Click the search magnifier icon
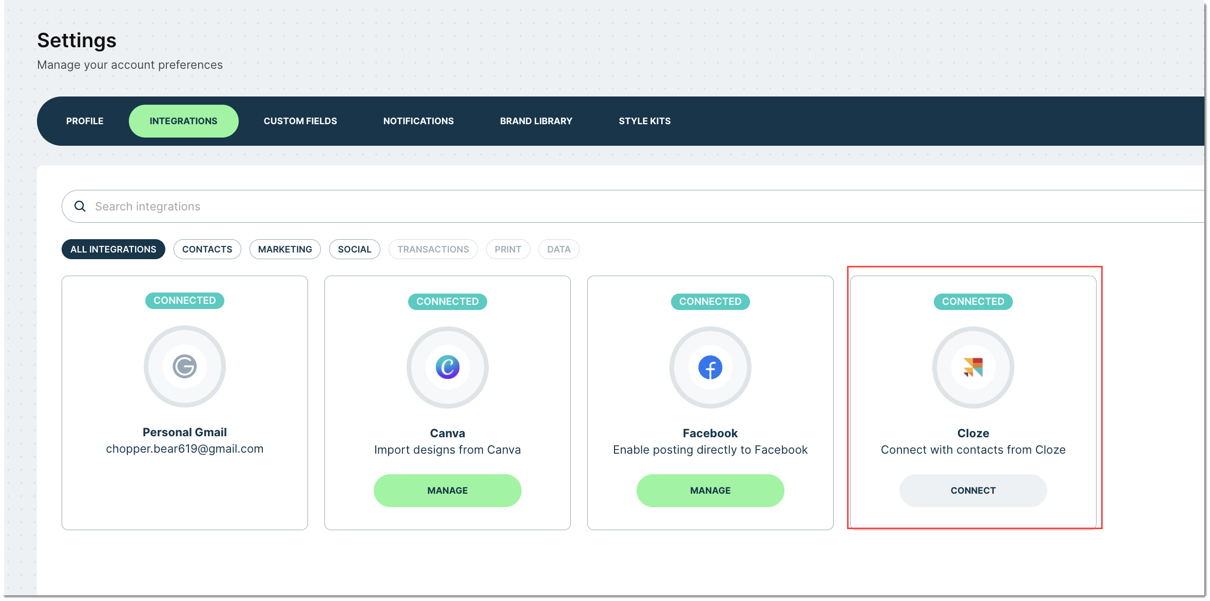The width and height of the screenshot is (1210, 601). (80, 206)
